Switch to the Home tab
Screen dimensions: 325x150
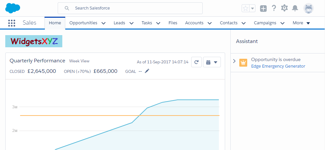point(55,23)
